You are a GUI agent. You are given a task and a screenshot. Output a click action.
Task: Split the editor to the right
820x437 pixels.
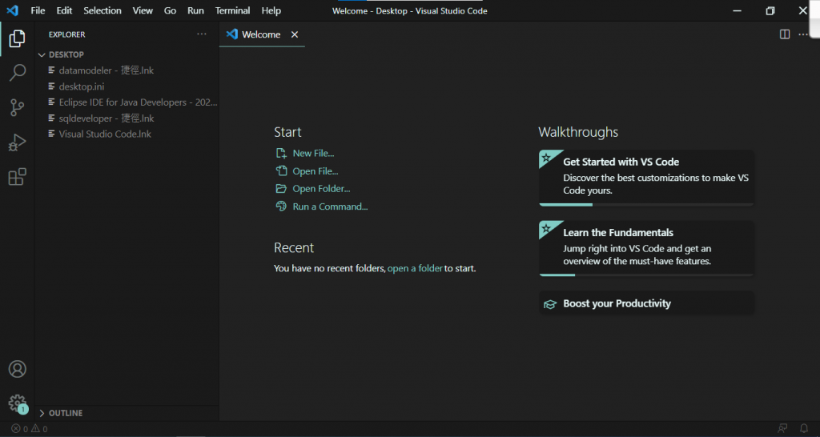pyautogui.click(x=785, y=34)
